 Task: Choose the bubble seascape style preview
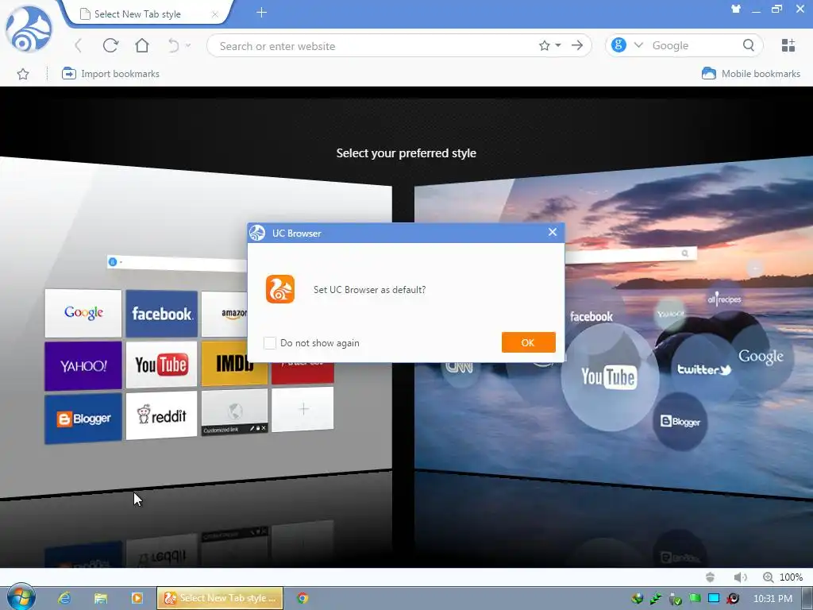click(614, 326)
